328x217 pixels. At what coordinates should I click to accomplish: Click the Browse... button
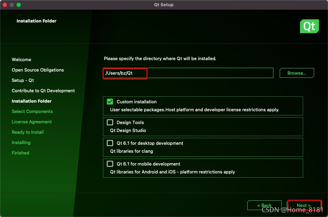point(297,73)
